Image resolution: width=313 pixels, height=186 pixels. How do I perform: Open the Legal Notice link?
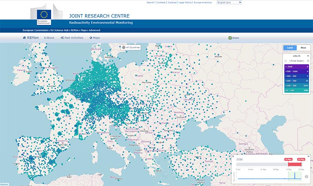(185, 2)
